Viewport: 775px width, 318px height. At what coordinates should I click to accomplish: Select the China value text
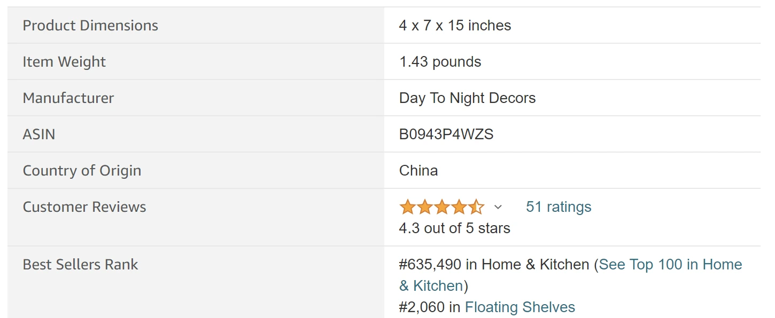[418, 171]
